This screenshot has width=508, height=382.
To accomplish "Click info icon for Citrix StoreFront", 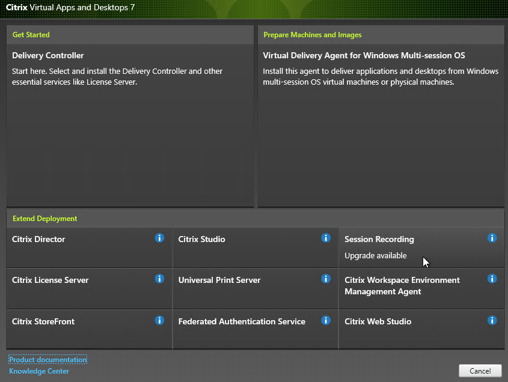I will 159,321.
